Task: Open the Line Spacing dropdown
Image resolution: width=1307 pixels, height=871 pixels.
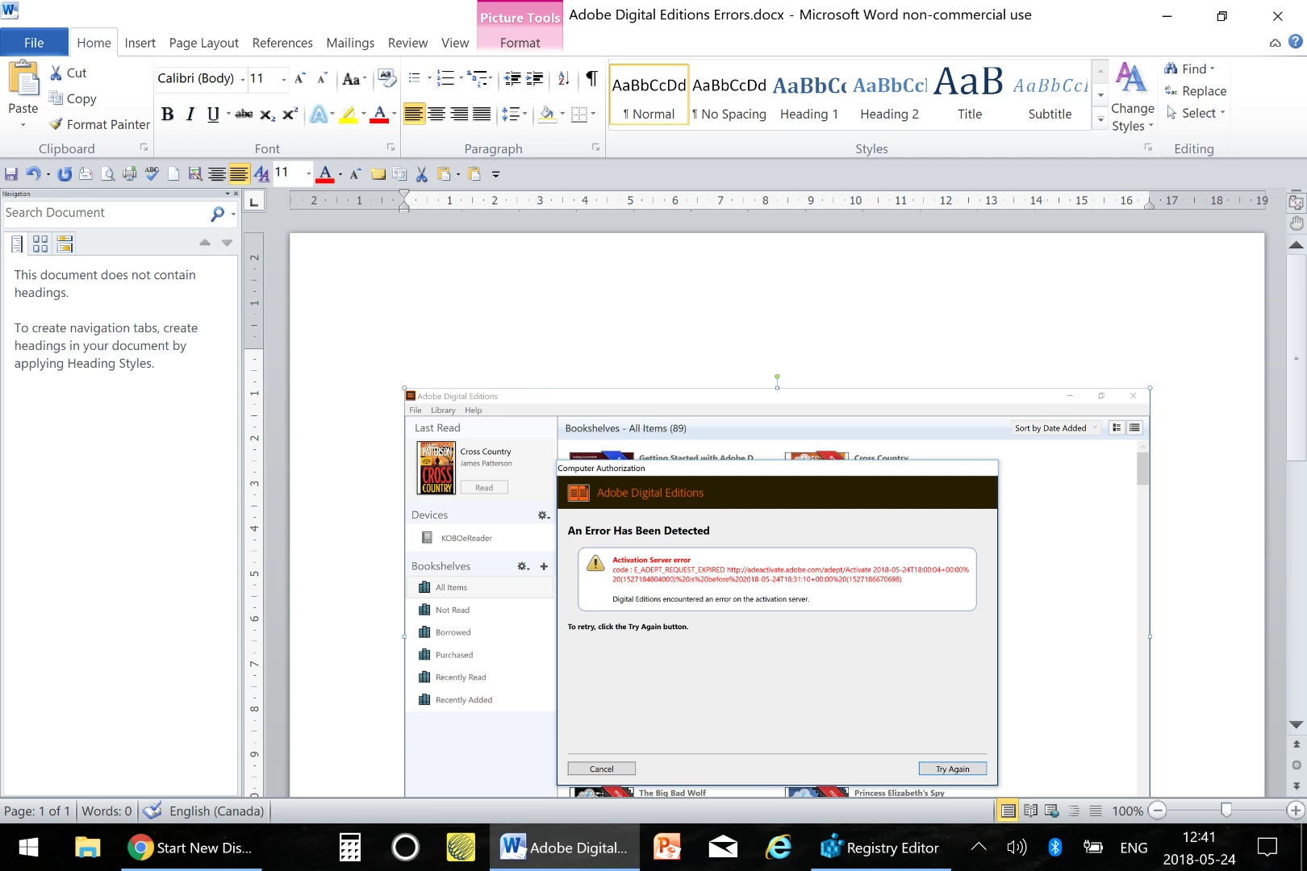Action: pyautogui.click(x=514, y=115)
